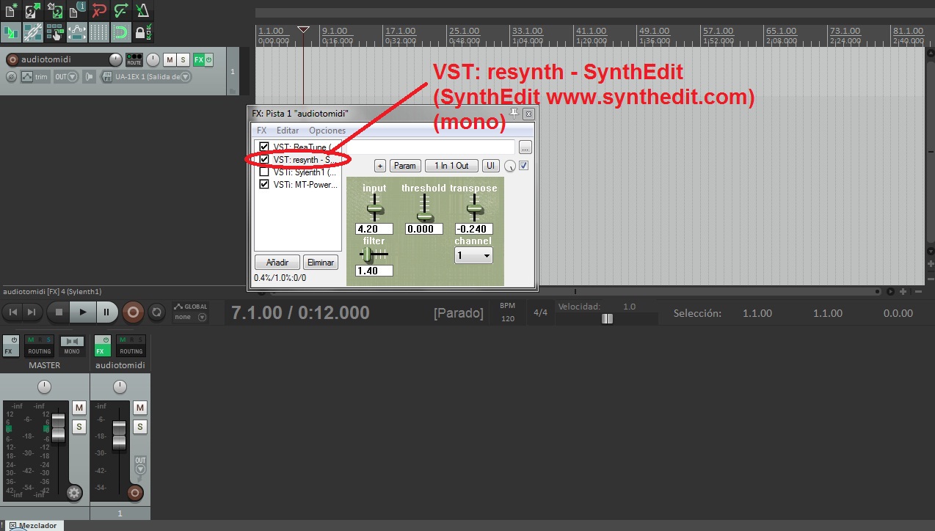The image size is (935, 531).
Task: Click the transport Record button
Action: [133, 312]
